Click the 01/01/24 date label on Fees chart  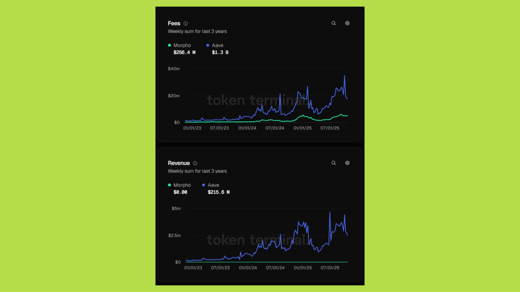[x=247, y=128]
